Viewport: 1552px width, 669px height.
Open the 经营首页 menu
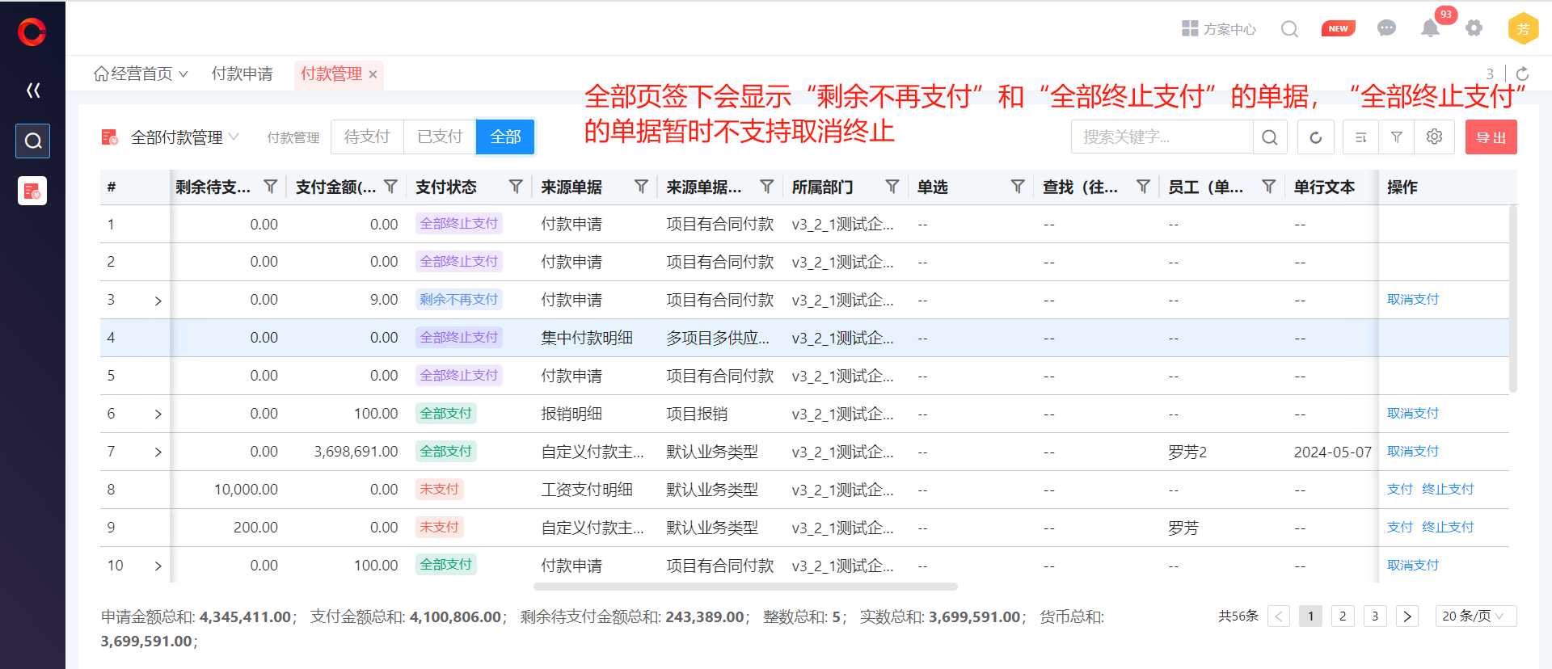click(x=141, y=74)
